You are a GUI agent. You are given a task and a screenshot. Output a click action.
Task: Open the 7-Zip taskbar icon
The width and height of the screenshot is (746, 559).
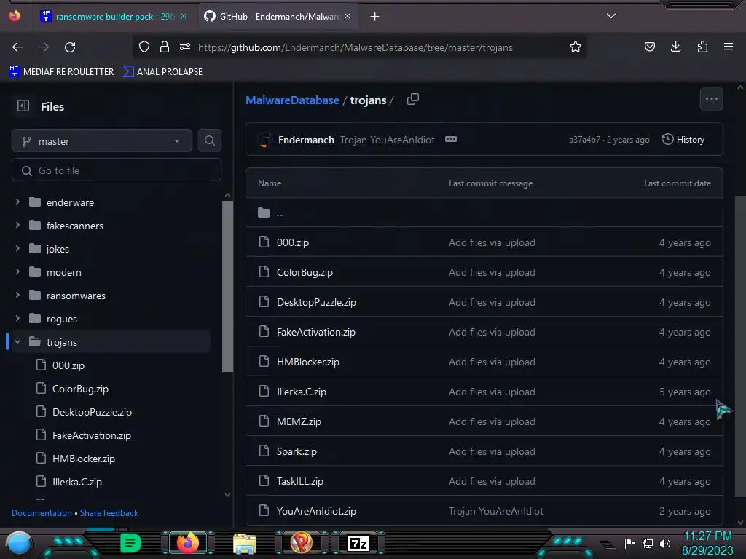tap(358, 543)
